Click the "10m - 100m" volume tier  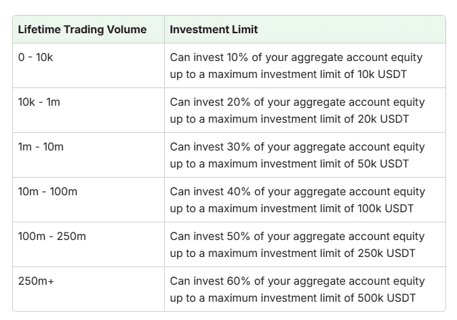(47, 191)
